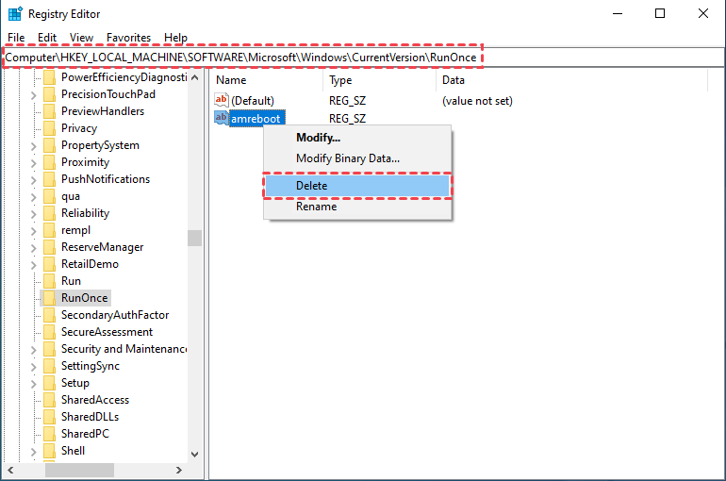The width and height of the screenshot is (726, 481).
Task: Click the Run folder icon
Action: (x=50, y=281)
